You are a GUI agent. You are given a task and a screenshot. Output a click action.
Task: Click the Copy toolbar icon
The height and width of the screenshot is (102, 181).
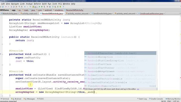tap(14, 7)
